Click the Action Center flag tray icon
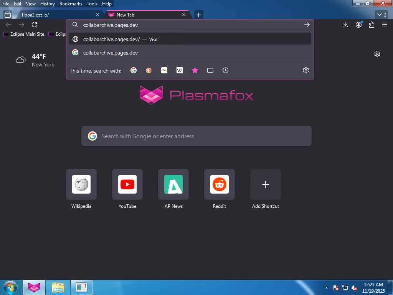The width and height of the screenshot is (393, 295). pyautogui.click(x=335, y=288)
